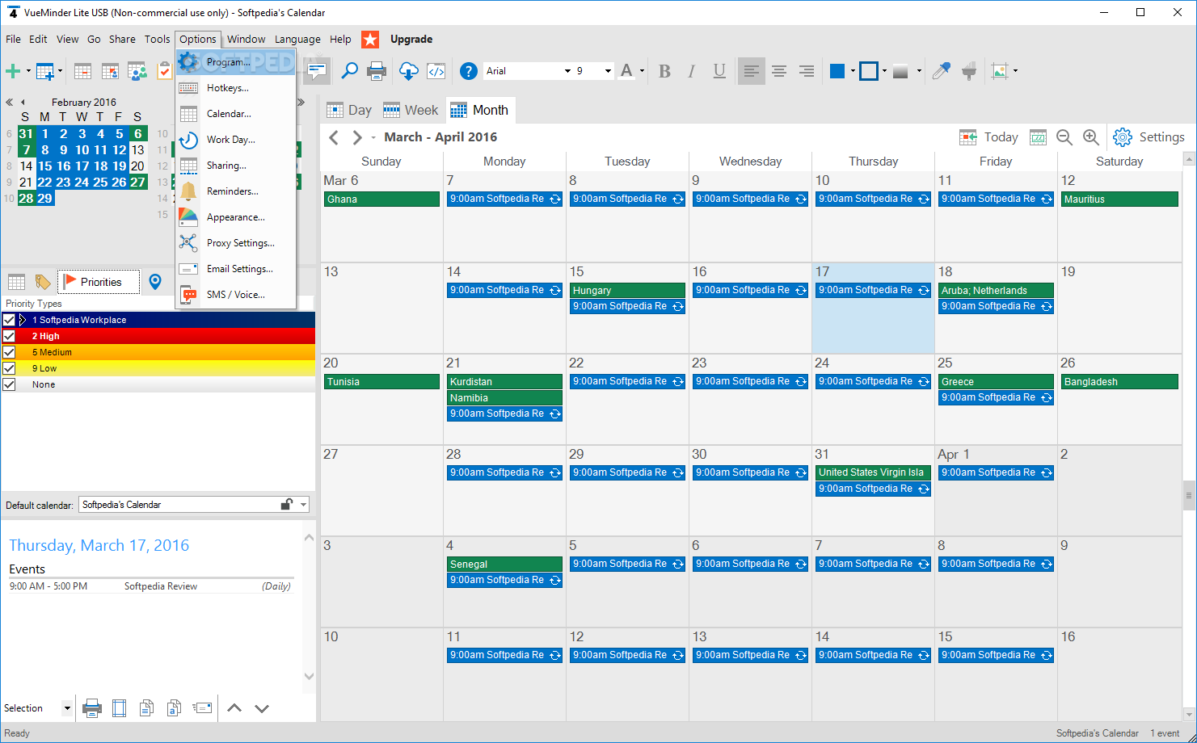Screen dimensions: 1197x743
Task: Click the new calendar icon with blue plus
Action: tap(45, 71)
